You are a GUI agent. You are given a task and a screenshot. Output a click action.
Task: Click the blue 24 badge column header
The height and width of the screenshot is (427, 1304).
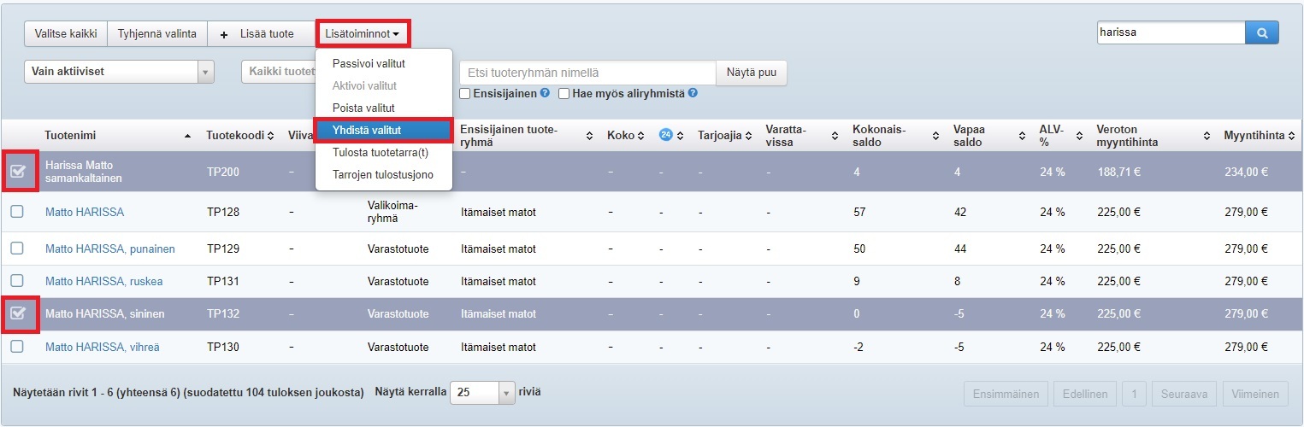[x=666, y=135]
